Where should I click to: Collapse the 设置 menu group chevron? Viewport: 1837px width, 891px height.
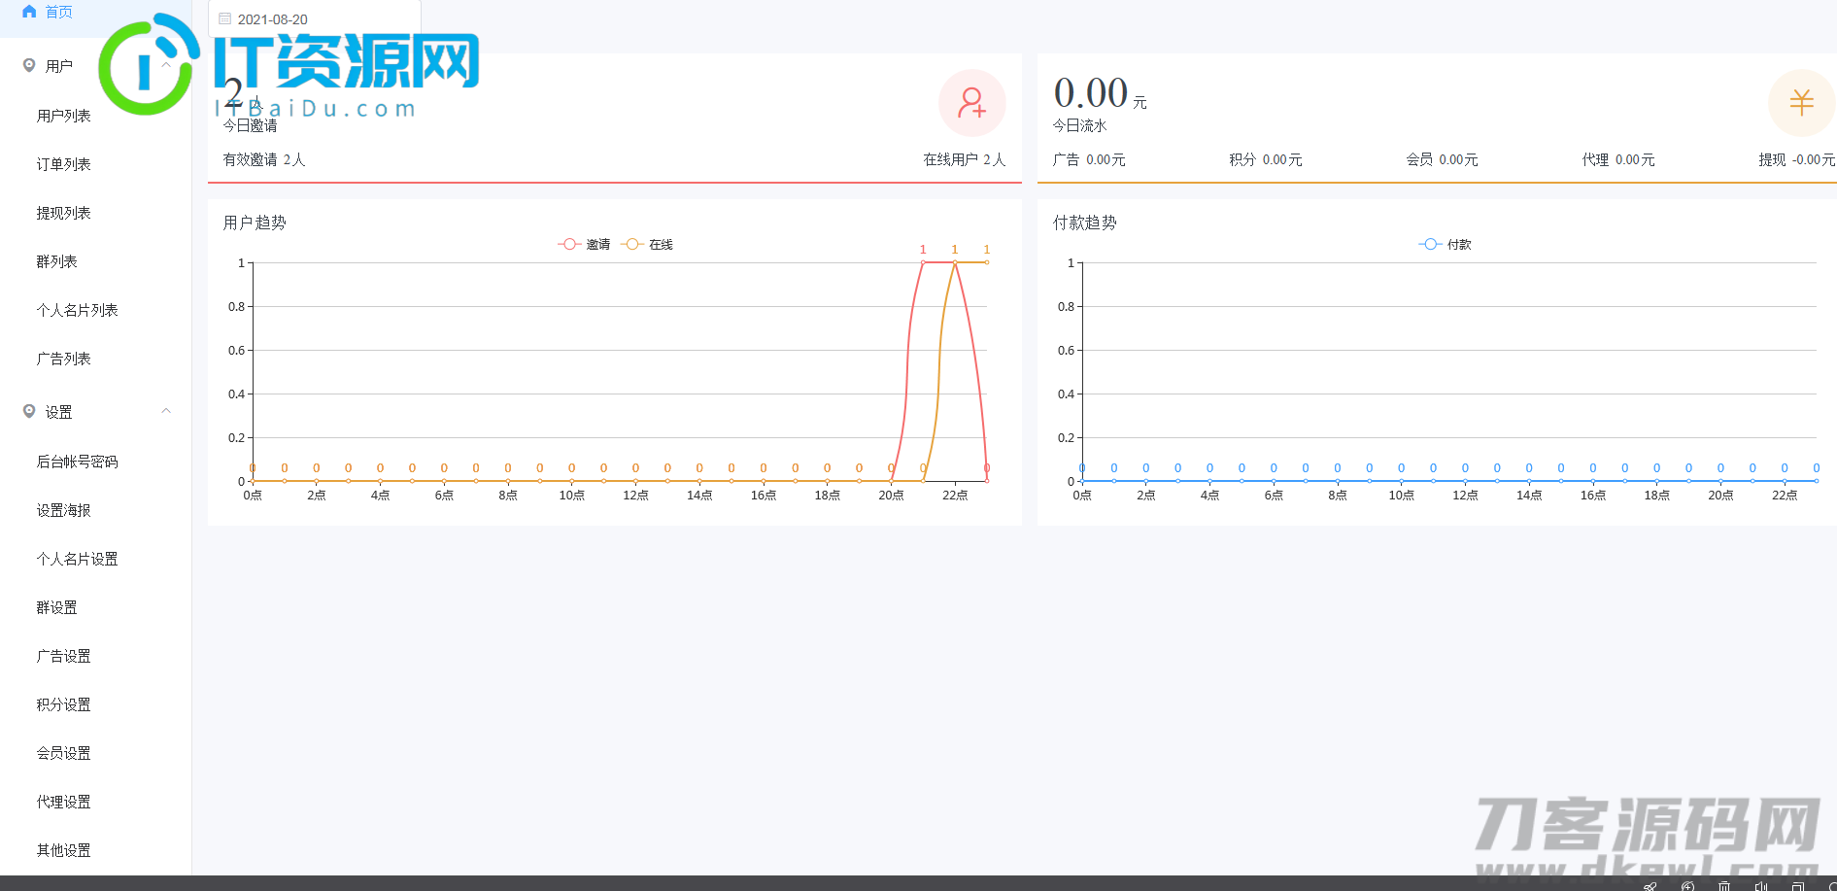166,411
